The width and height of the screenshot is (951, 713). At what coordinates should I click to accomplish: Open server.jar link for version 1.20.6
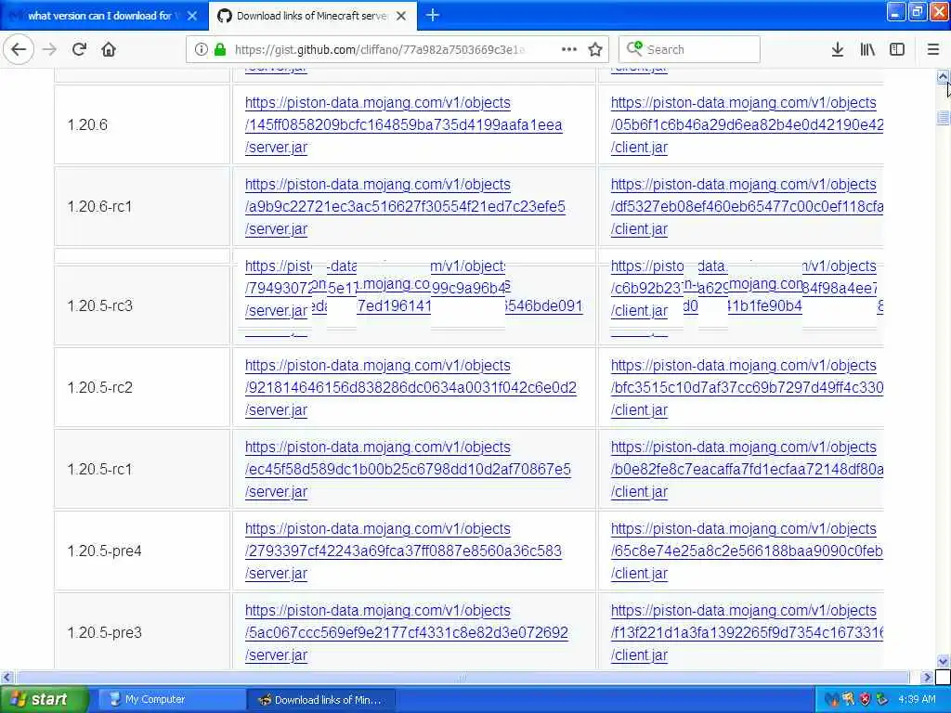(x=403, y=125)
